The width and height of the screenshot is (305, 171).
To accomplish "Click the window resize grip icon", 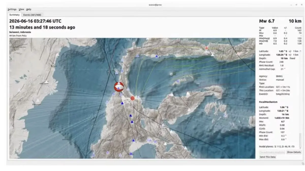I will click(303, 163).
